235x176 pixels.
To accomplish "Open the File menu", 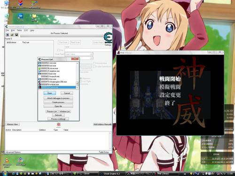I will coord(7,31).
